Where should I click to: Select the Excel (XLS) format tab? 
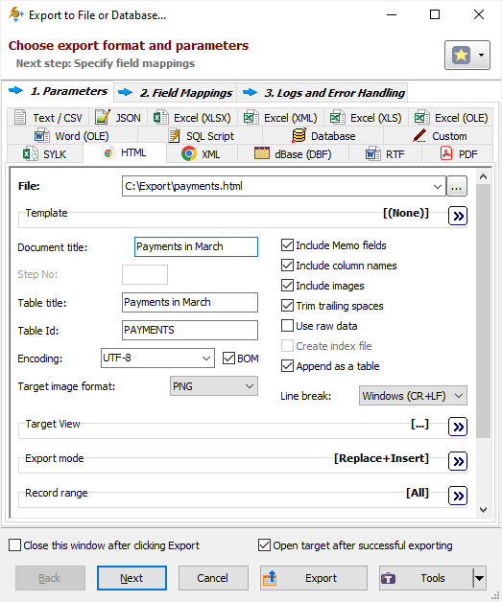(366, 118)
